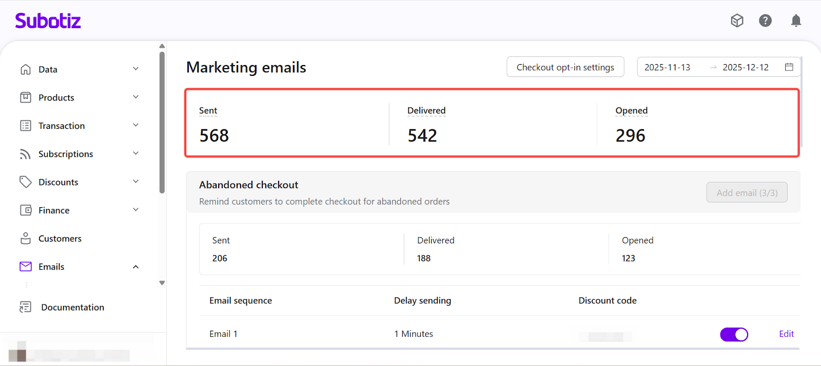Click Edit link for Email 1
The image size is (821, 366).
[786, 334]
